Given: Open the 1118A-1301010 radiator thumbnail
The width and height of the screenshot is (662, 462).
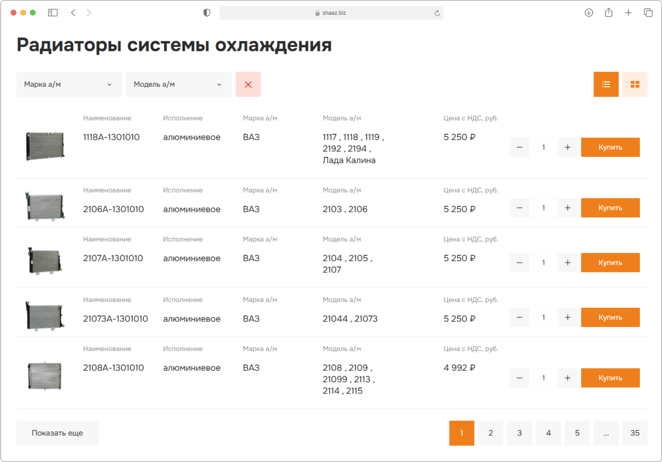Looking at the screenshot, I should coord(45,146).
